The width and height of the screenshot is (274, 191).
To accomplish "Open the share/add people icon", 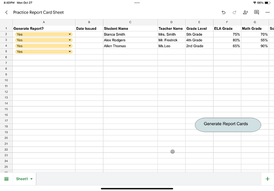I will (x=245, y=12).
